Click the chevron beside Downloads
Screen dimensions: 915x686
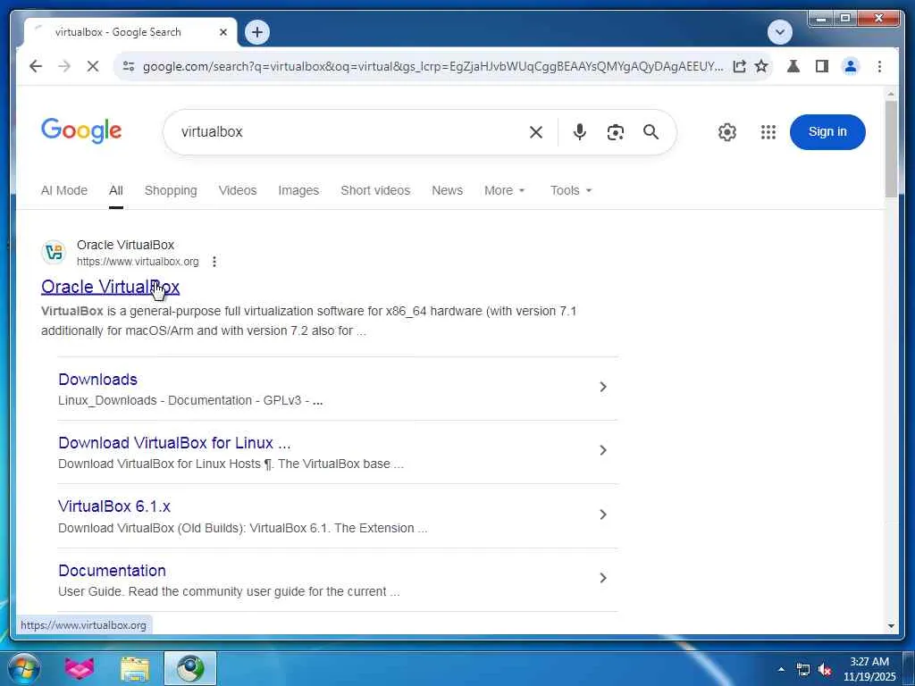[603, 387]
